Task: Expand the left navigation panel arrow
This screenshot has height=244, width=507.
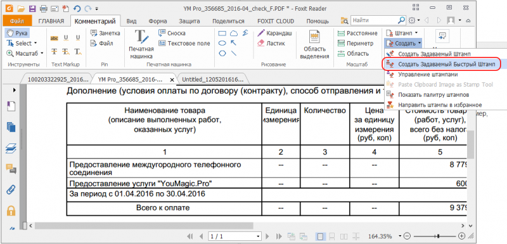Action: (x=14, y=90)
